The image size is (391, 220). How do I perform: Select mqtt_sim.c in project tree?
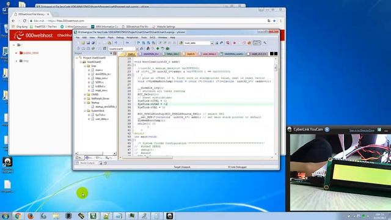[x=101, y=90]
